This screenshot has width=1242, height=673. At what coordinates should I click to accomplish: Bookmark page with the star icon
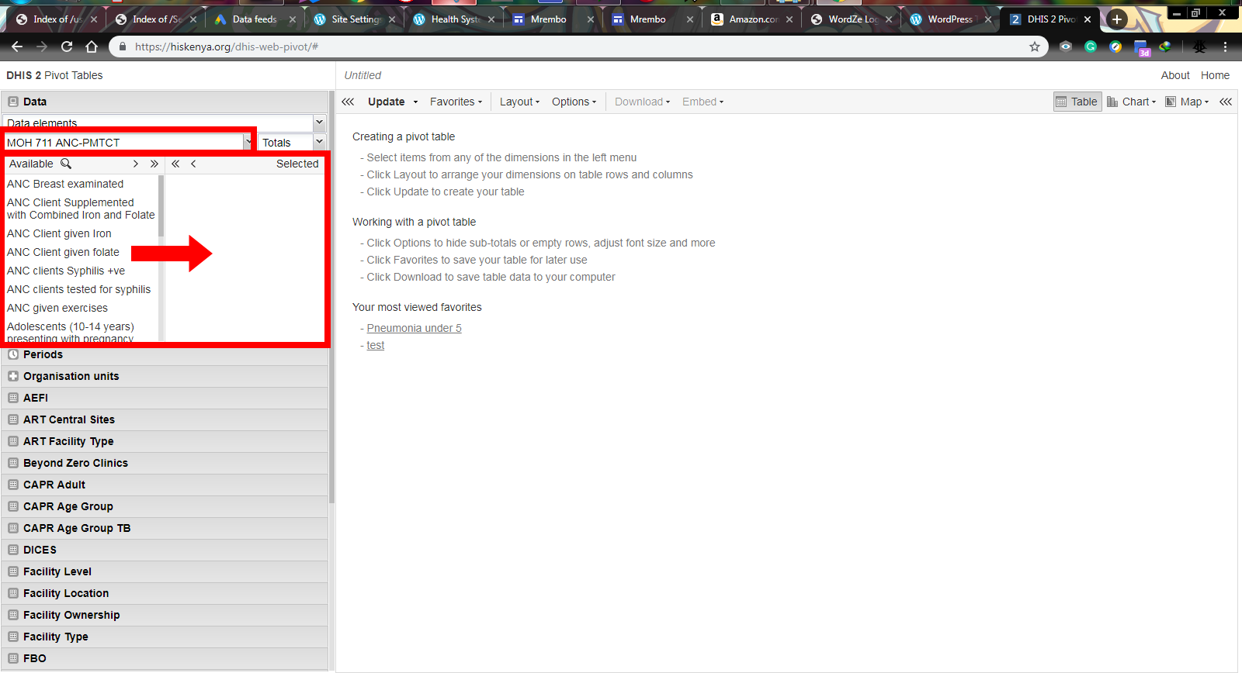[1035, 47]
